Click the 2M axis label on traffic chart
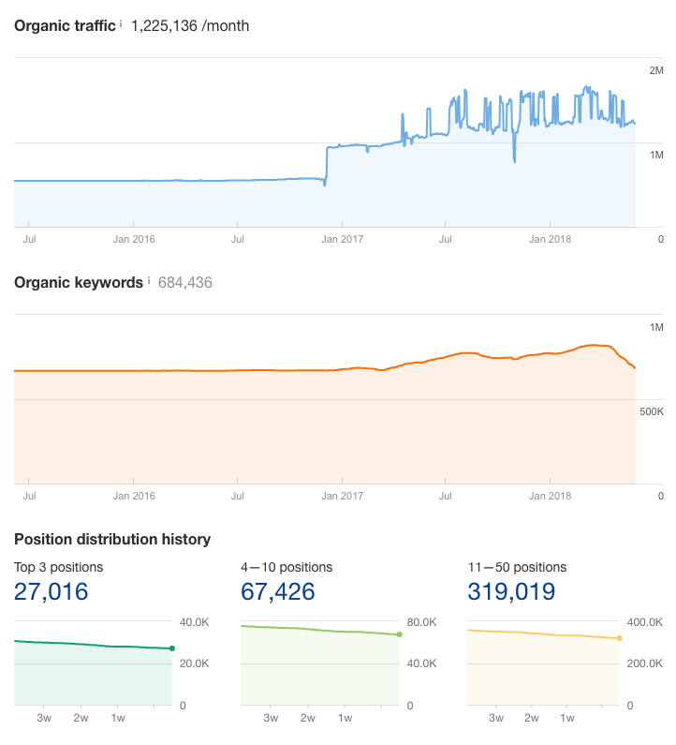676x745 pixels. 656,71
